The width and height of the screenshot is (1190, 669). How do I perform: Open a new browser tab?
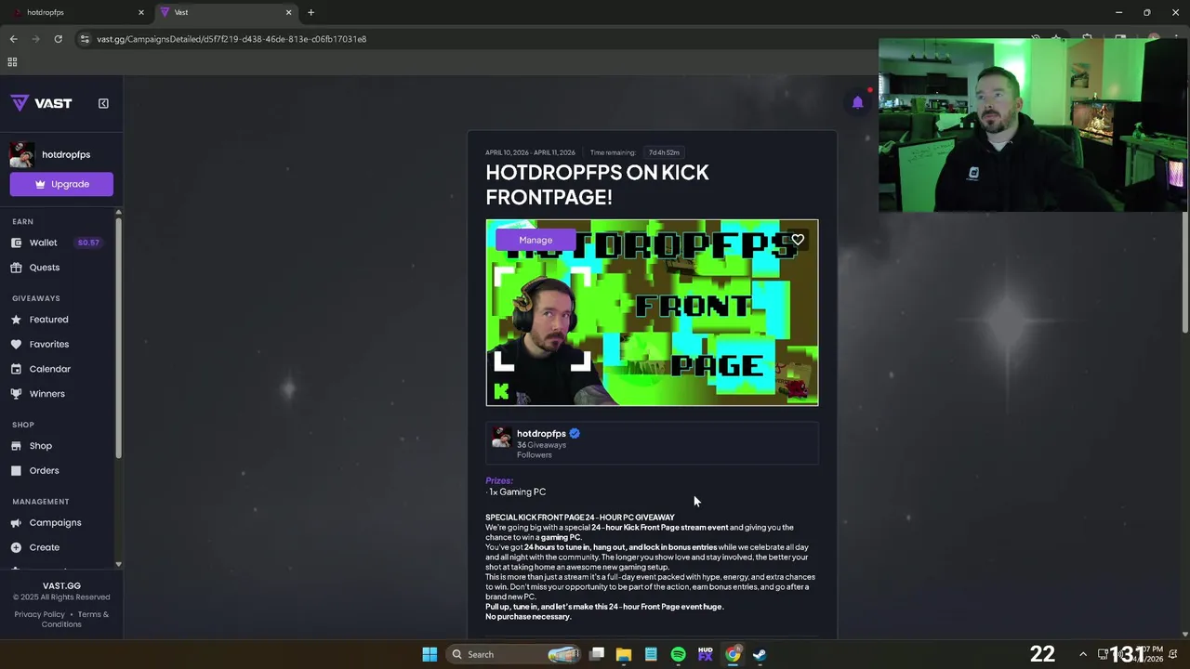point(311,12)
